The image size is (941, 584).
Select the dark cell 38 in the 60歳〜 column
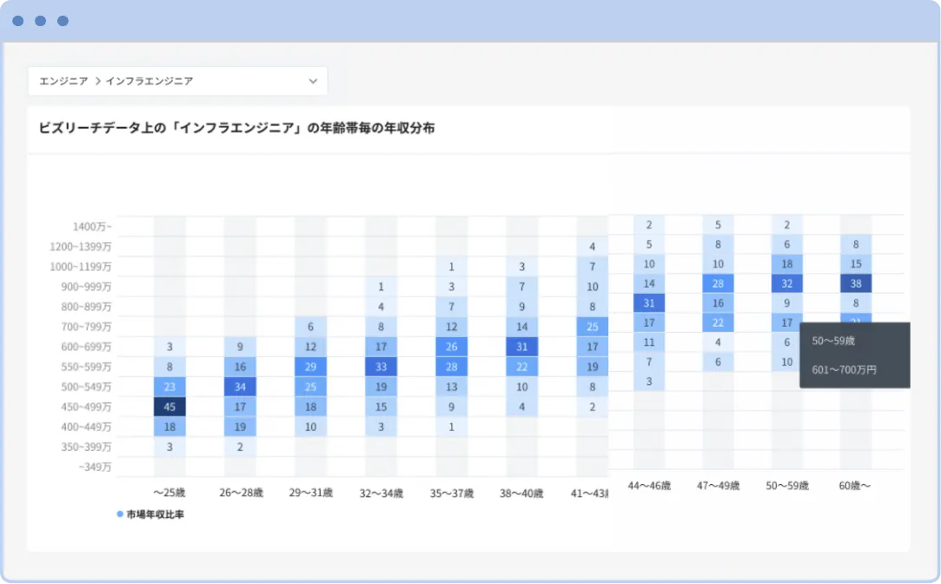point(855,282)
